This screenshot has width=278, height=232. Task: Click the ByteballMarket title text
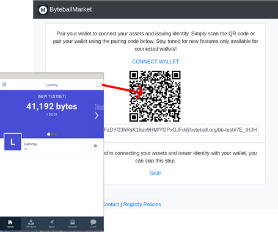(x=71, y=9)
